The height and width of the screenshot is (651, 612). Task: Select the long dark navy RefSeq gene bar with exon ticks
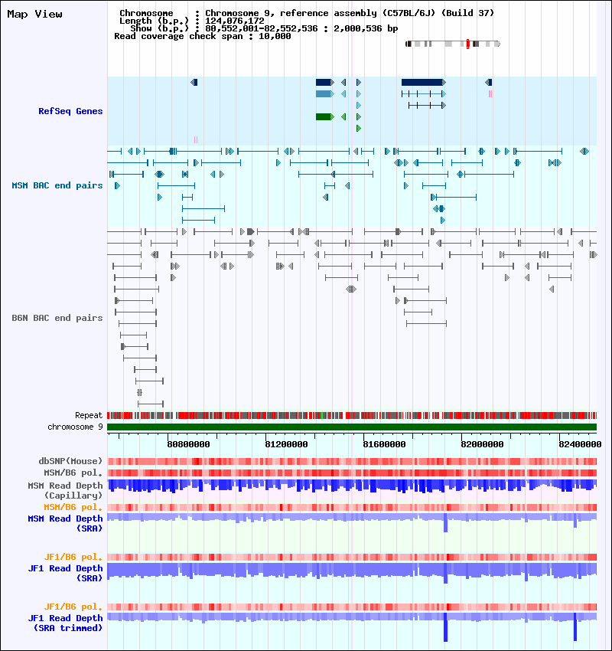click(x=423, y=83)
